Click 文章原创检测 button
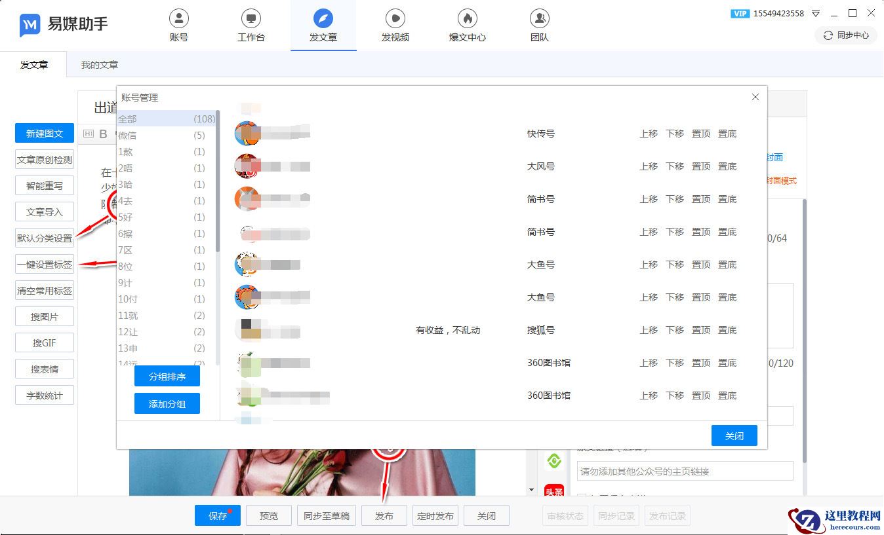This screenshot has width=884, height=535. pos(45,160)
